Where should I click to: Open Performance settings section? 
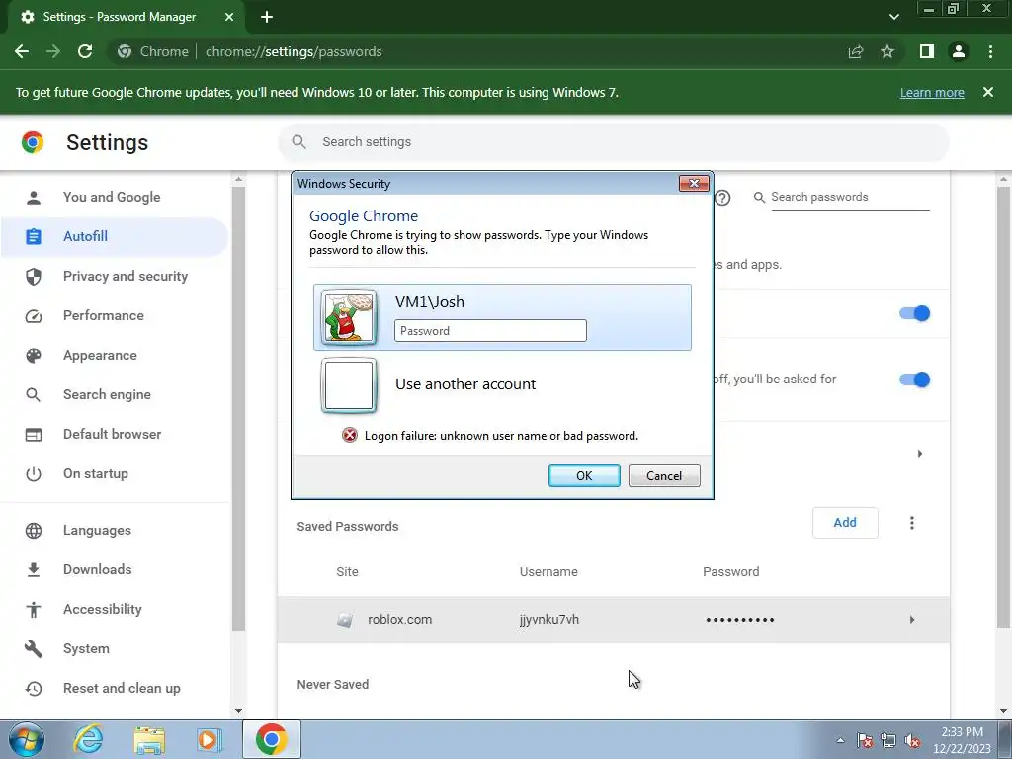click(103, 315)
